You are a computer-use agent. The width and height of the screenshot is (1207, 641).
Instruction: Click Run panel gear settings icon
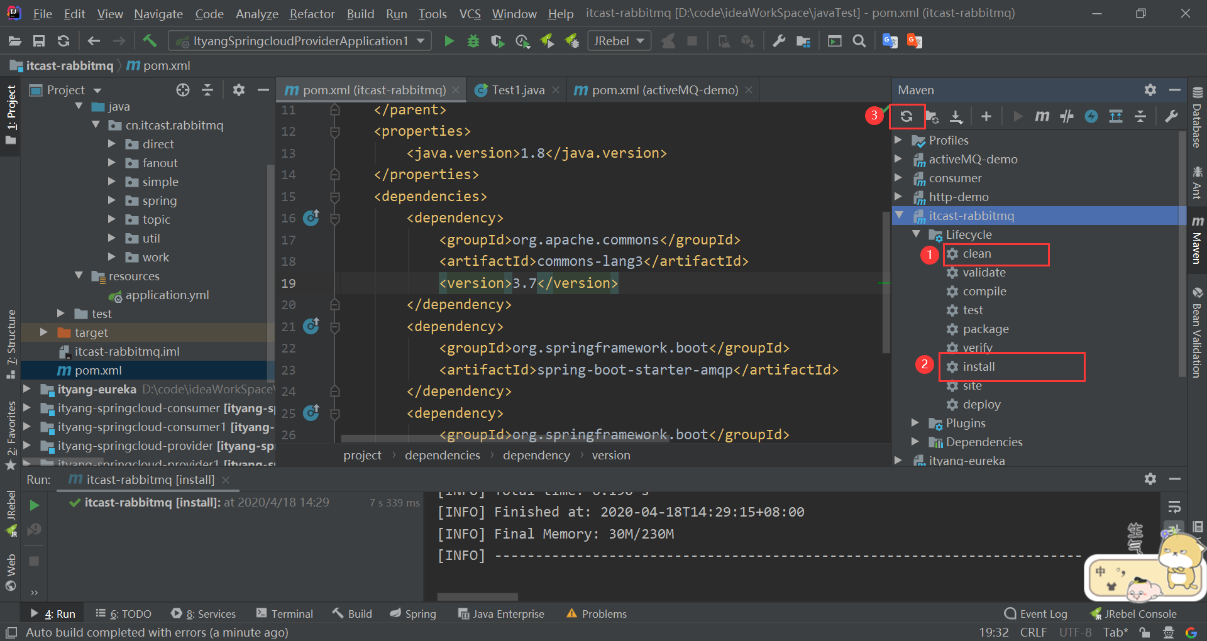[x=1150, y=479]
